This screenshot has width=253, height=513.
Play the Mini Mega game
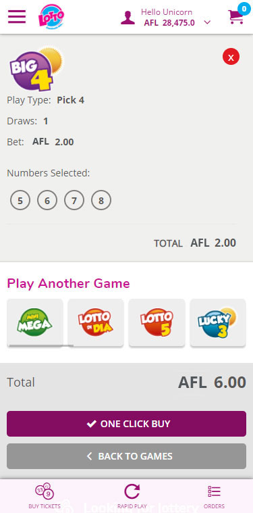34,322
